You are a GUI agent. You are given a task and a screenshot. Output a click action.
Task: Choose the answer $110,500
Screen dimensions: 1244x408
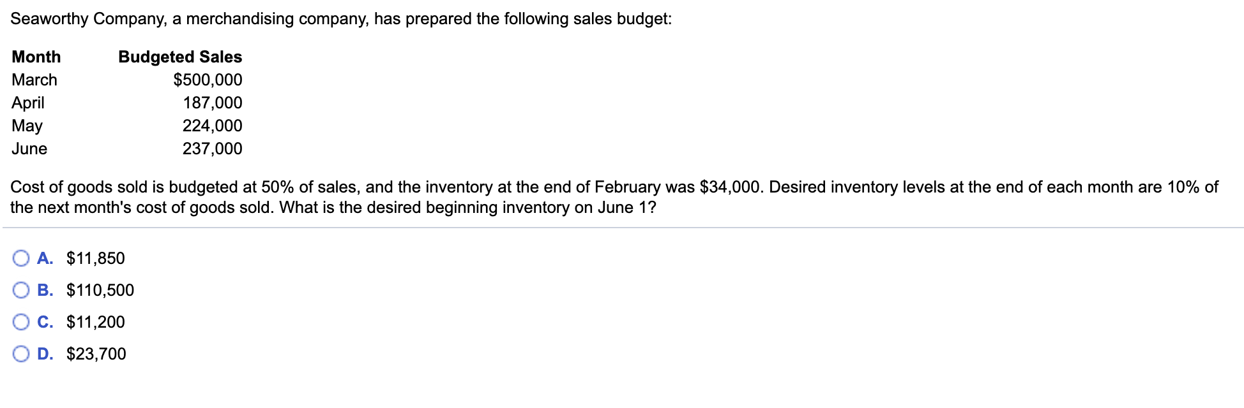coord(99,290)
